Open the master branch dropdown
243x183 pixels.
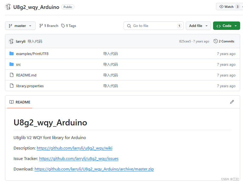coord(20,26)
